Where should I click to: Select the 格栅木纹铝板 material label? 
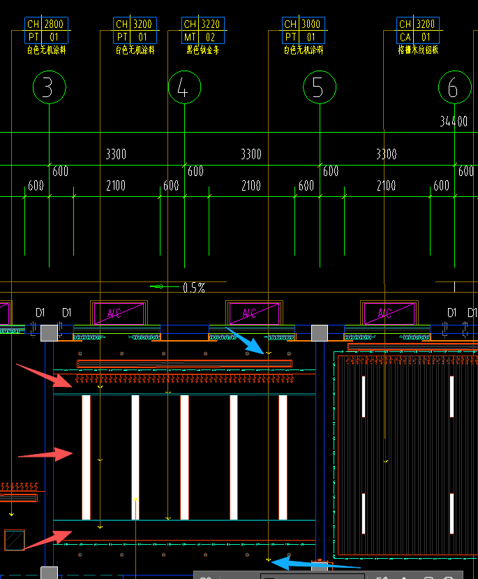click(x=418, y=50)
